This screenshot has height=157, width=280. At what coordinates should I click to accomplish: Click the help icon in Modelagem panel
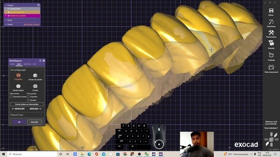(x=40, y=61)
